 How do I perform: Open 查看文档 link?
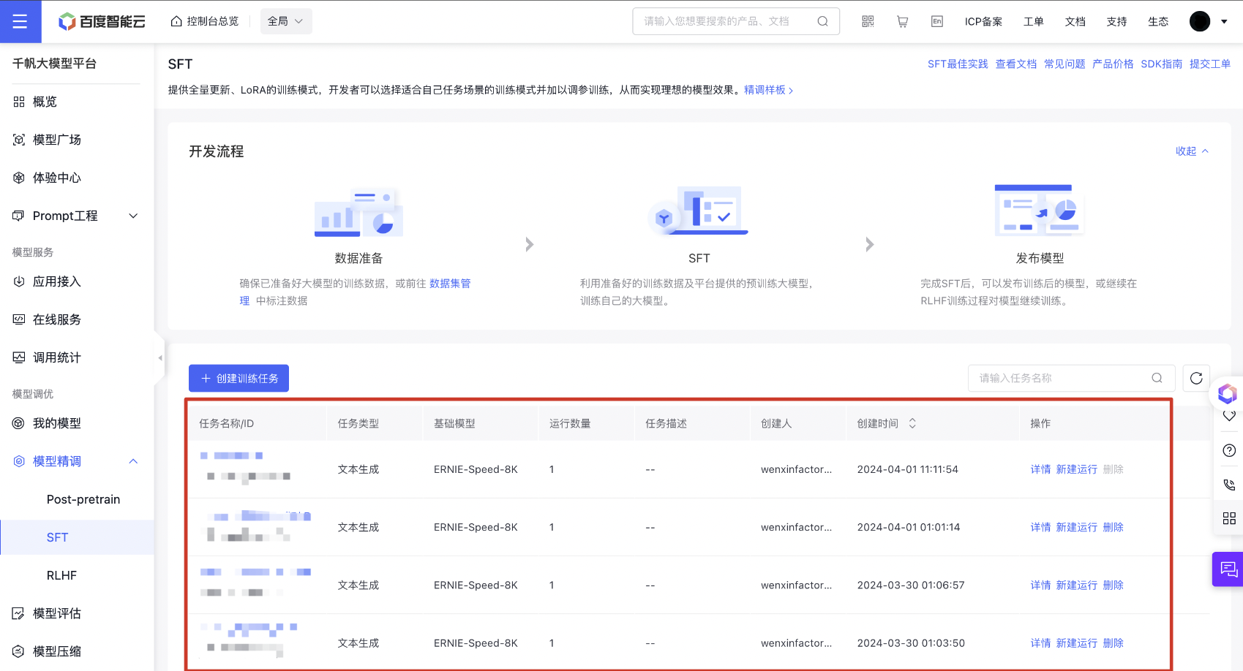[x=1016, y=64]
